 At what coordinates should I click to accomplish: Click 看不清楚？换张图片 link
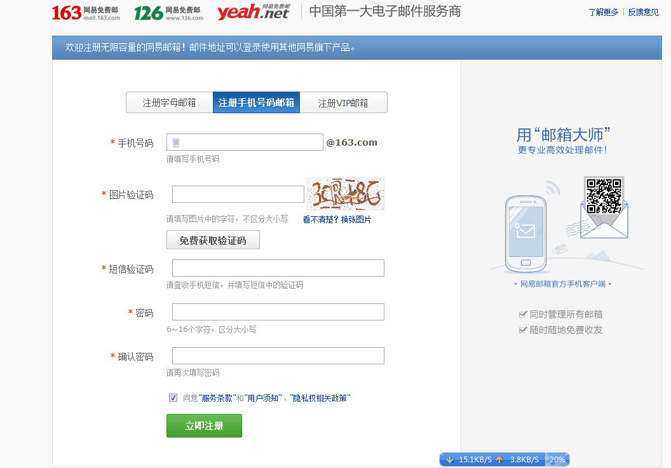click(337, 219)
